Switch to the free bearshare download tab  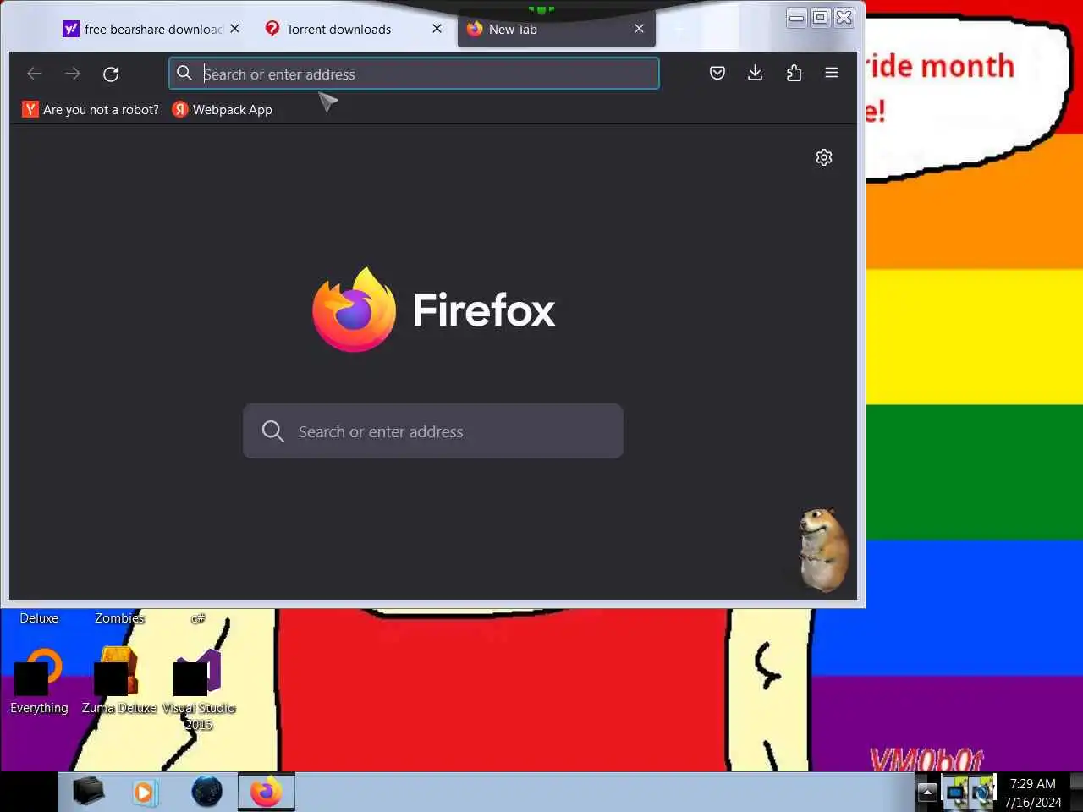coord(151,29)
